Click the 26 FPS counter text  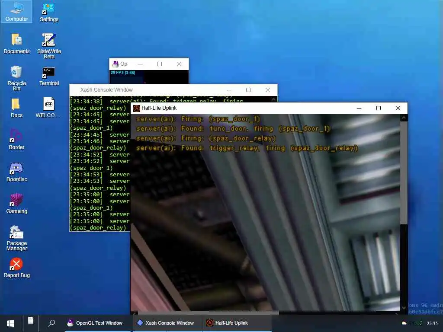click(122, 73)
